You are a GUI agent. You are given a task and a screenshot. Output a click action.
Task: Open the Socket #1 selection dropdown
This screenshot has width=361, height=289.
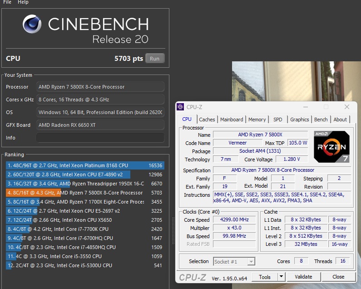[234, 262]
